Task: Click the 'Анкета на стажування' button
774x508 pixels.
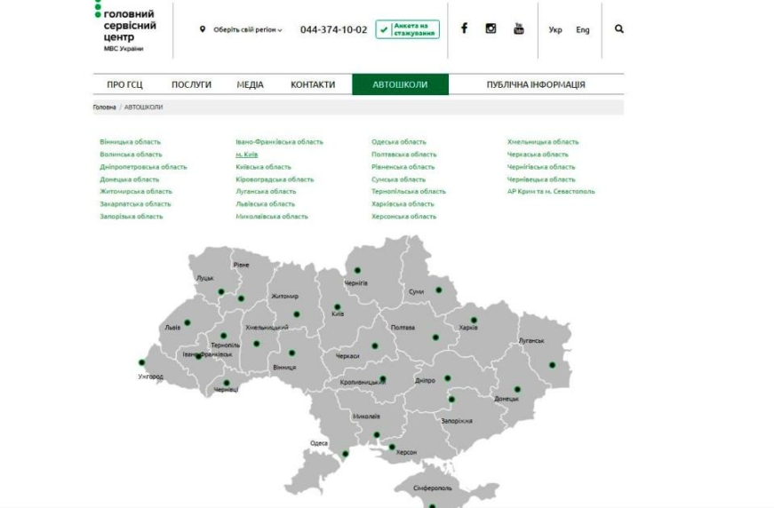Action: pos(407,29)
